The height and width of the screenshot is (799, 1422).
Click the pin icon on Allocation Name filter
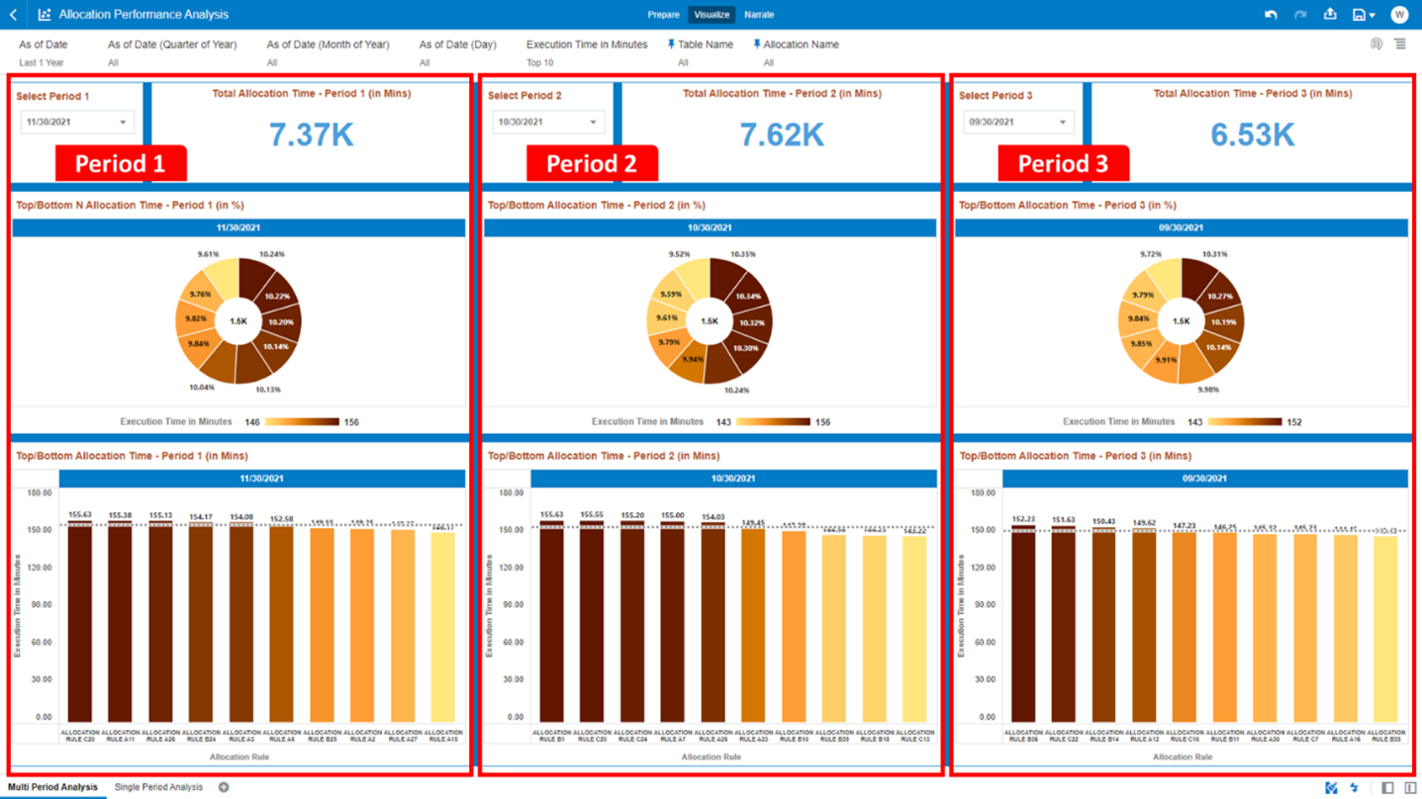(x=757, y=44)
